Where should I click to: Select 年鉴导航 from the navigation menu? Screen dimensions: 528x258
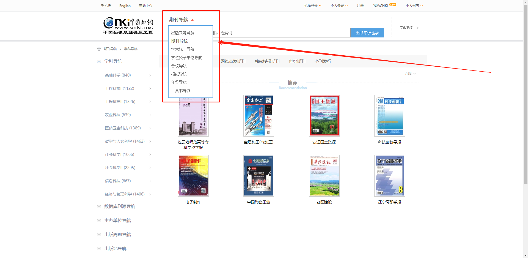[x=178, y=82]
